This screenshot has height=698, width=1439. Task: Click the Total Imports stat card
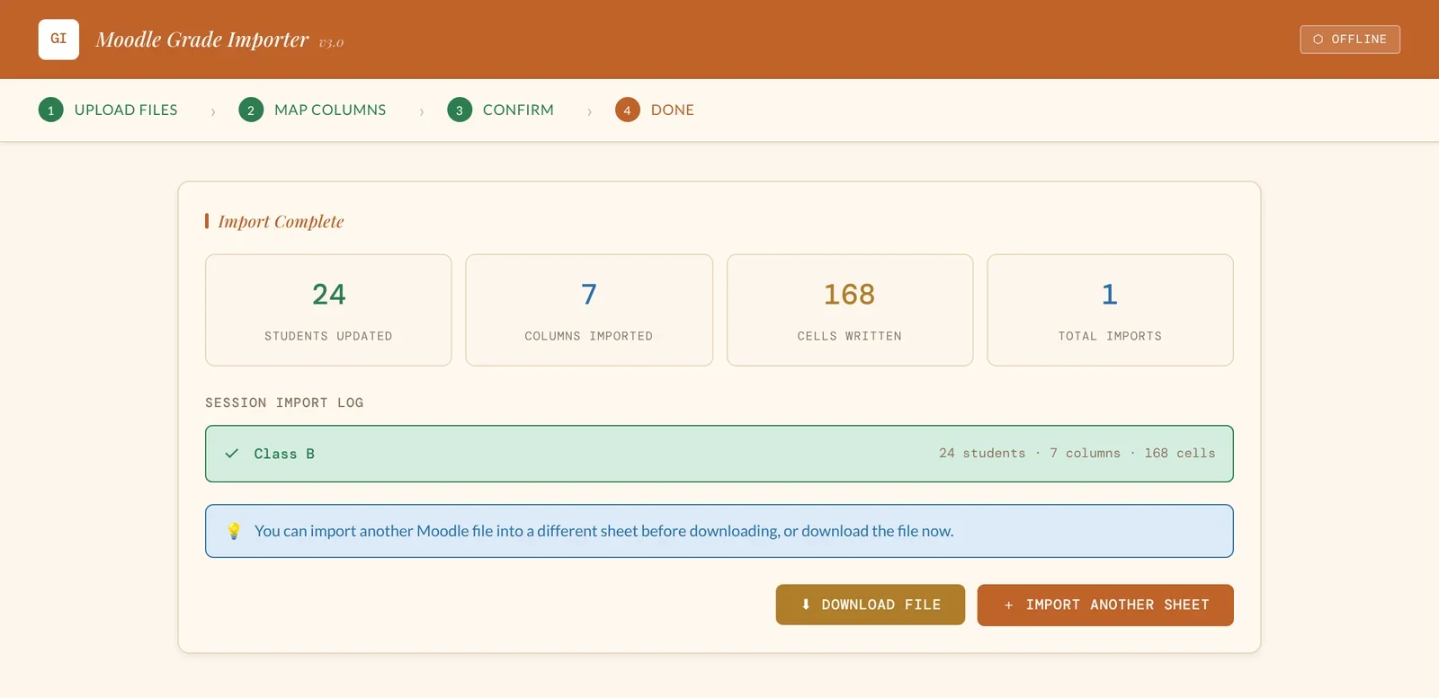[x=1110, y=310]
